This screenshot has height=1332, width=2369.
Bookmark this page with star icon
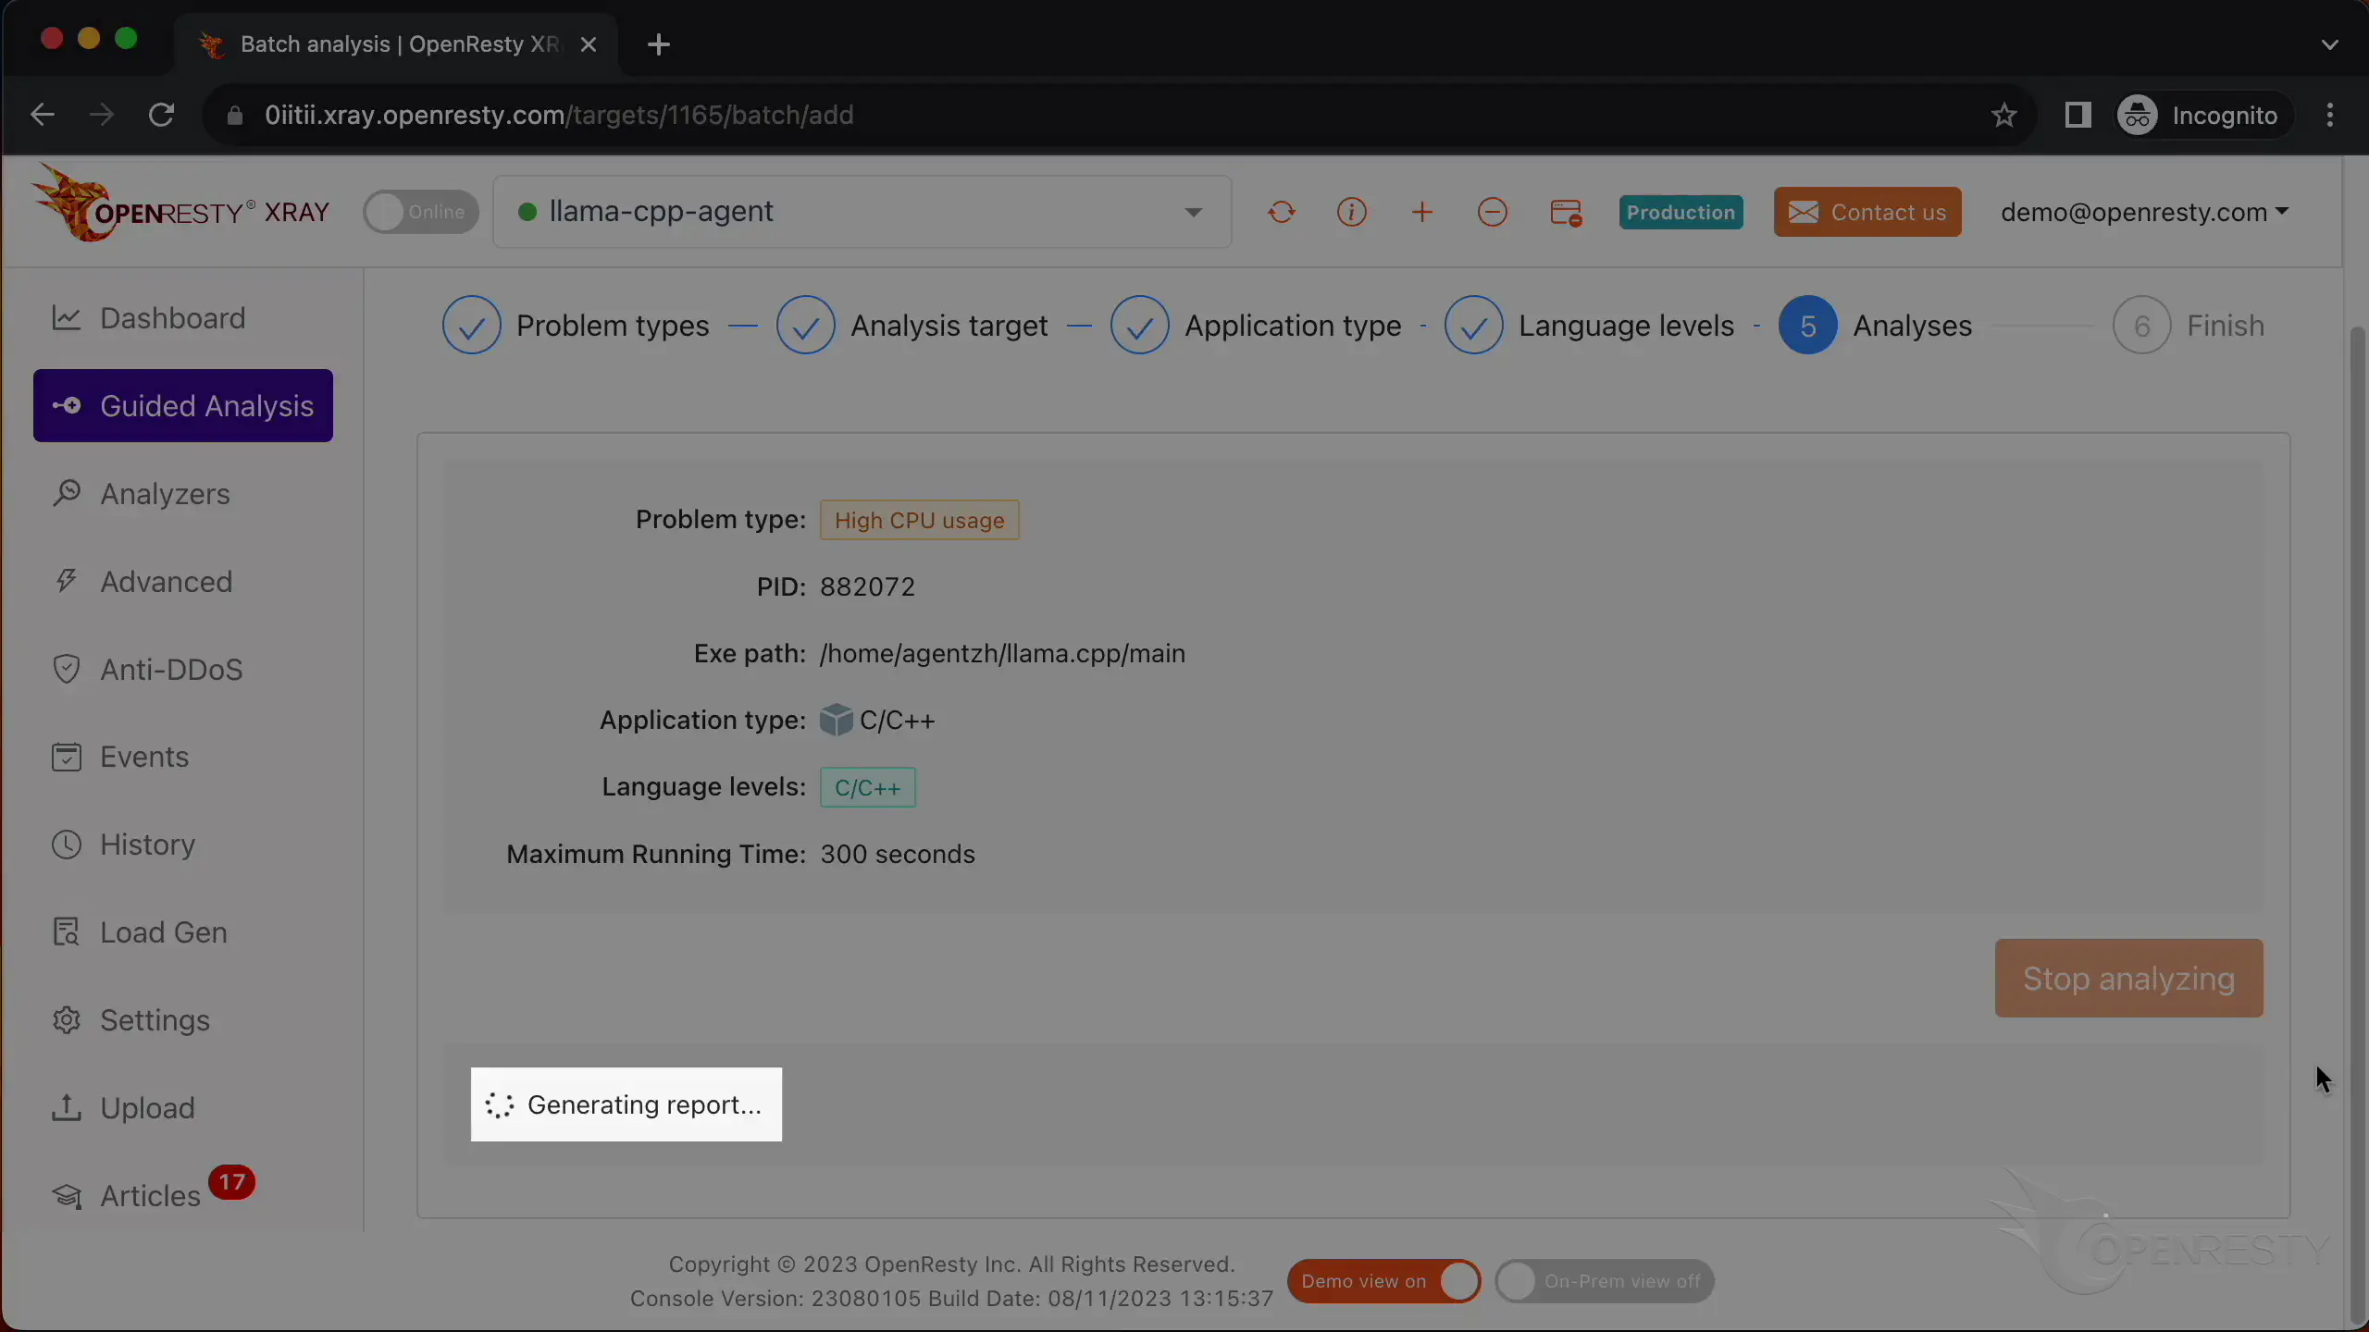pos(2003,116)
